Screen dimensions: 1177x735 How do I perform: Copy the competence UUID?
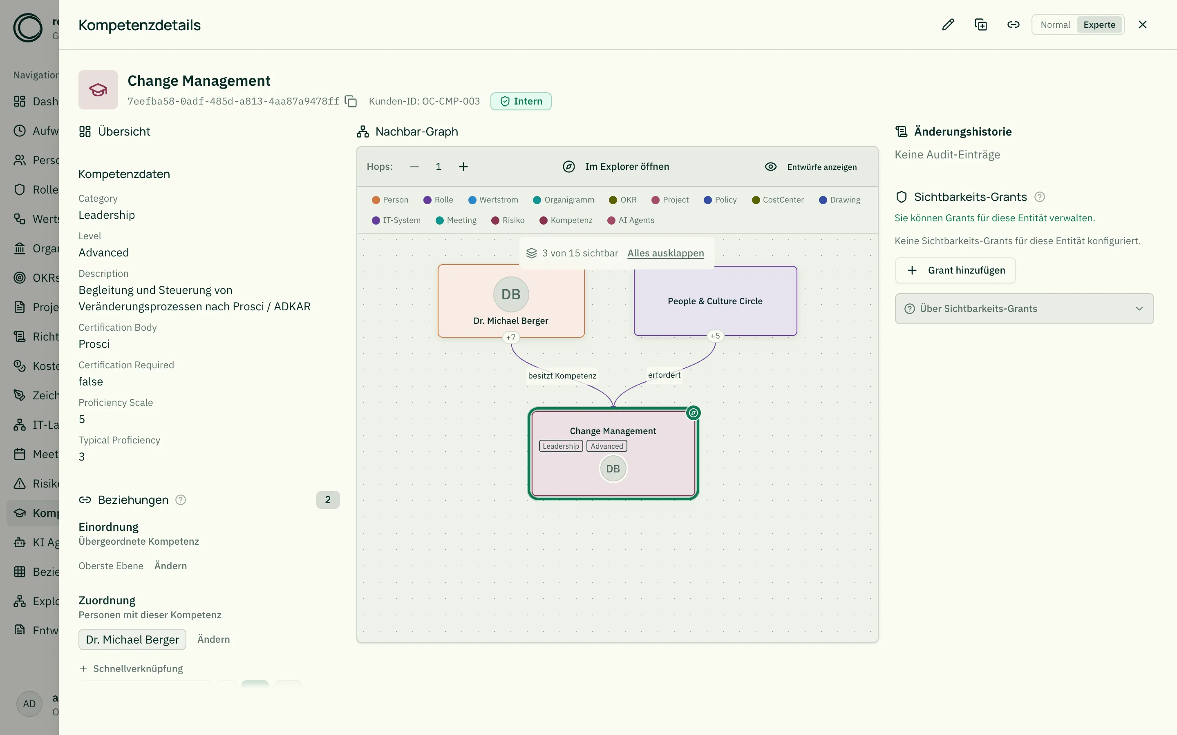(351, 101)
